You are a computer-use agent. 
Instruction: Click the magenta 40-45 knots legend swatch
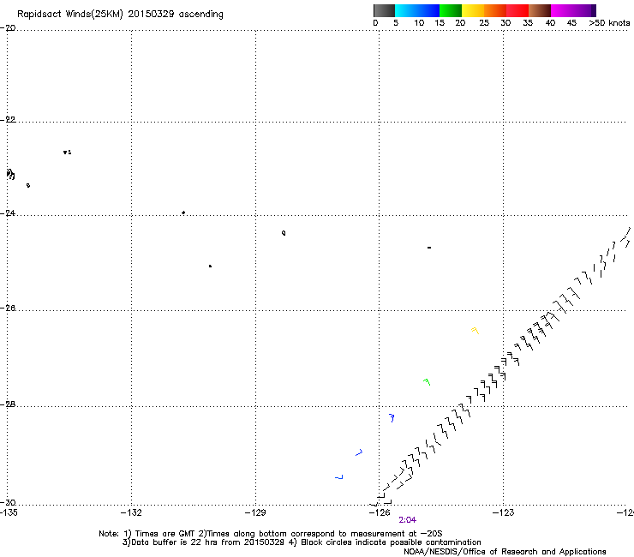[562, 10]
